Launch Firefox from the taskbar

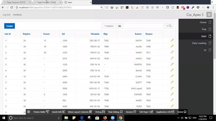coord(105,118)
